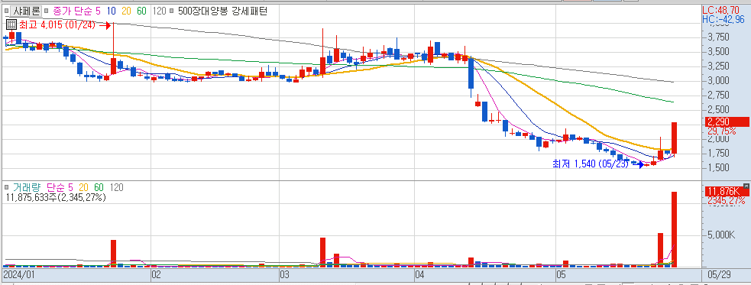Click the 3,750 price axis label
The height and width of the screenshot is (285, 751).
tap(717, 37)
